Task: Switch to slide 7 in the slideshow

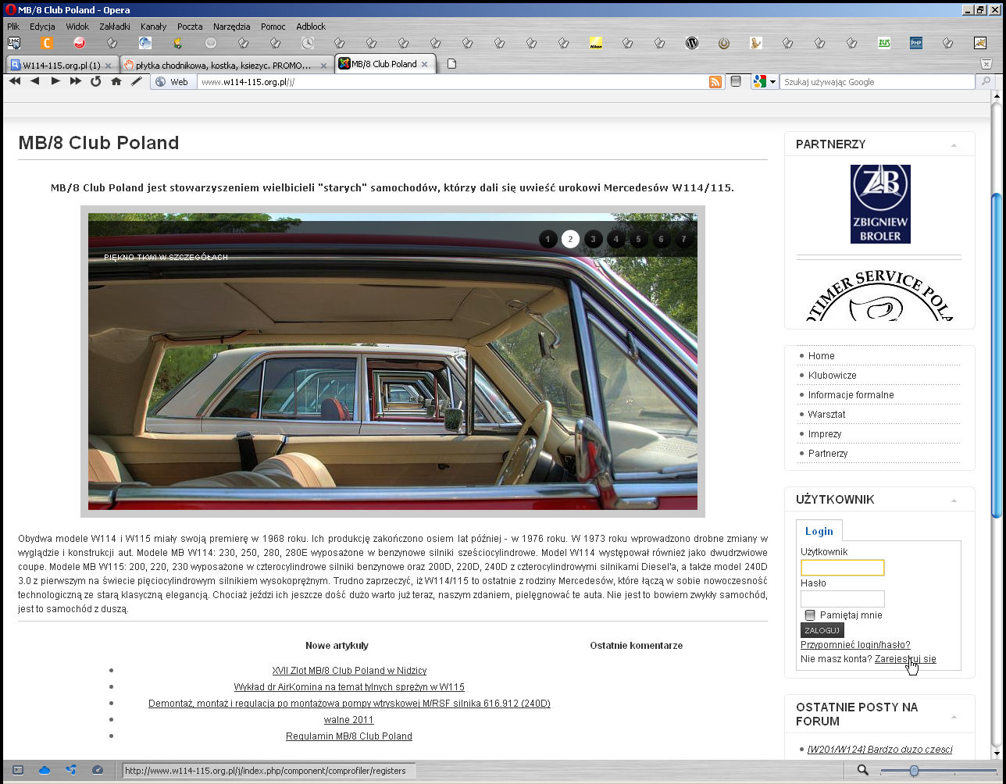Action: click(x=683, y=239)
